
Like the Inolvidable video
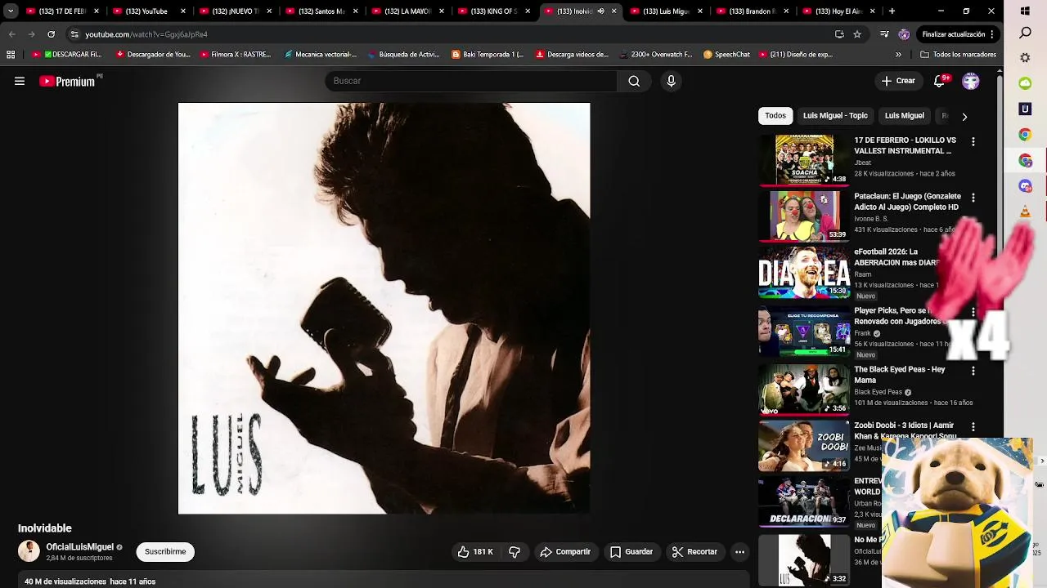[475, 552]
